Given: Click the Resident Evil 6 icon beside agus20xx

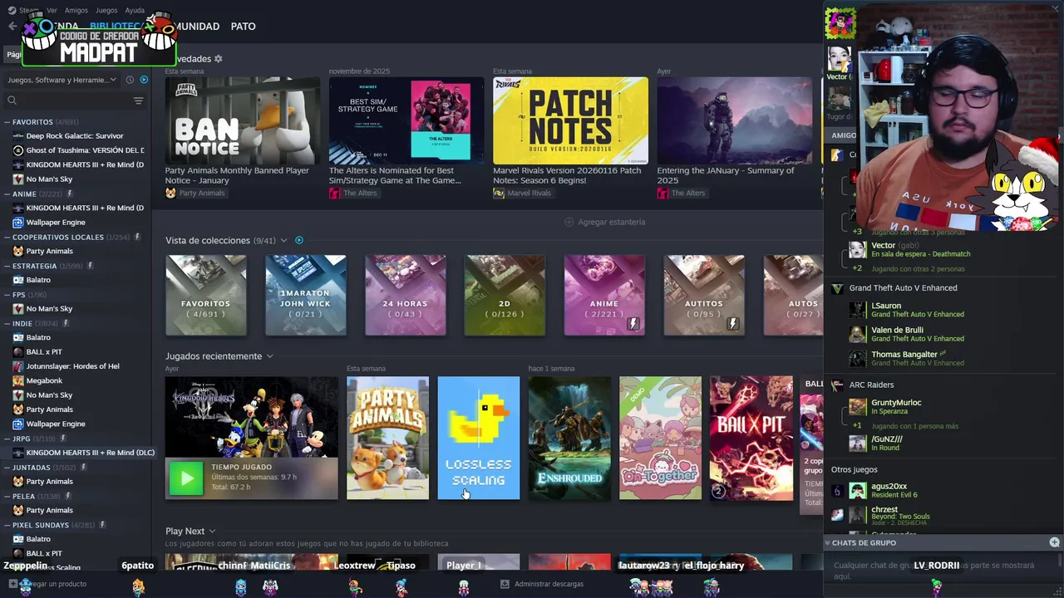Looking at the screenshot, I should click(837, 491).
